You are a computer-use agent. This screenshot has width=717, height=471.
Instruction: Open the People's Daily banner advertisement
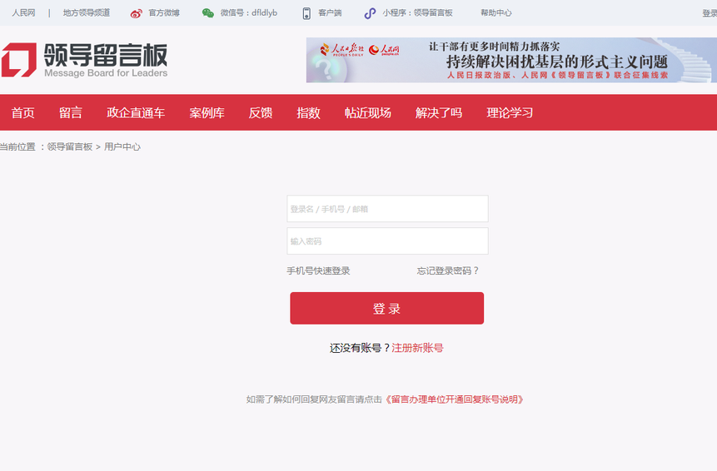pyautogui.click(x=511, y=60)
